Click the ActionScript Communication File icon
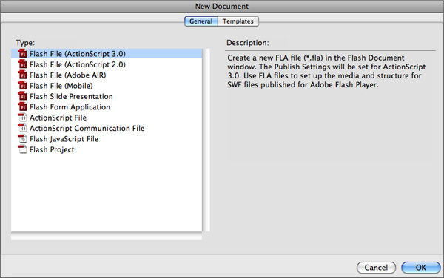 point(22,128)
